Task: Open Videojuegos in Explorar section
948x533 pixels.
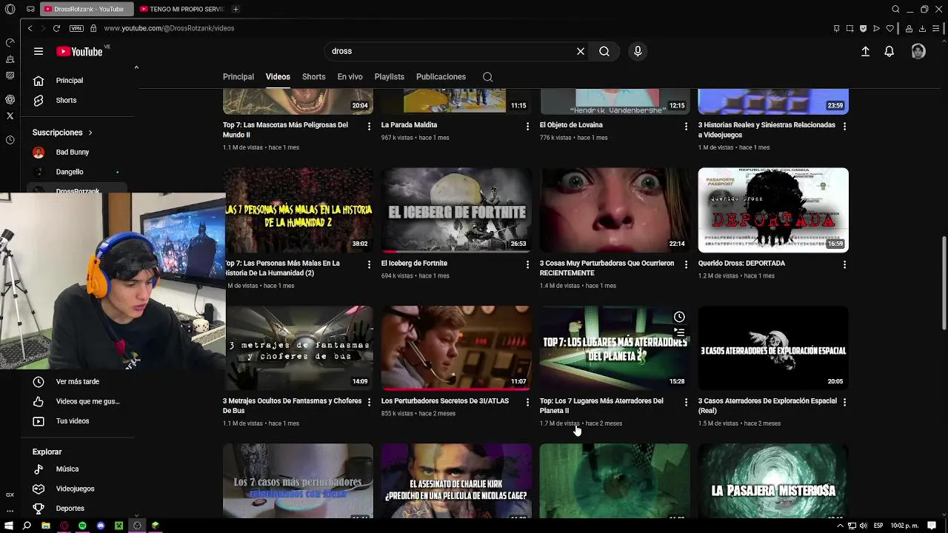Action: tap(77, 489)
